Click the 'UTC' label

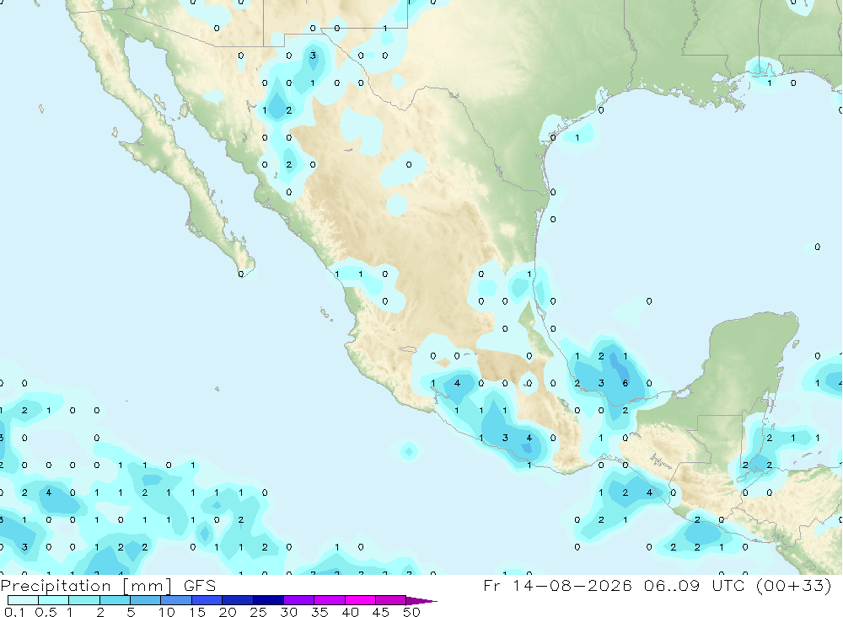pyautogui.click(x=729, y=585)
